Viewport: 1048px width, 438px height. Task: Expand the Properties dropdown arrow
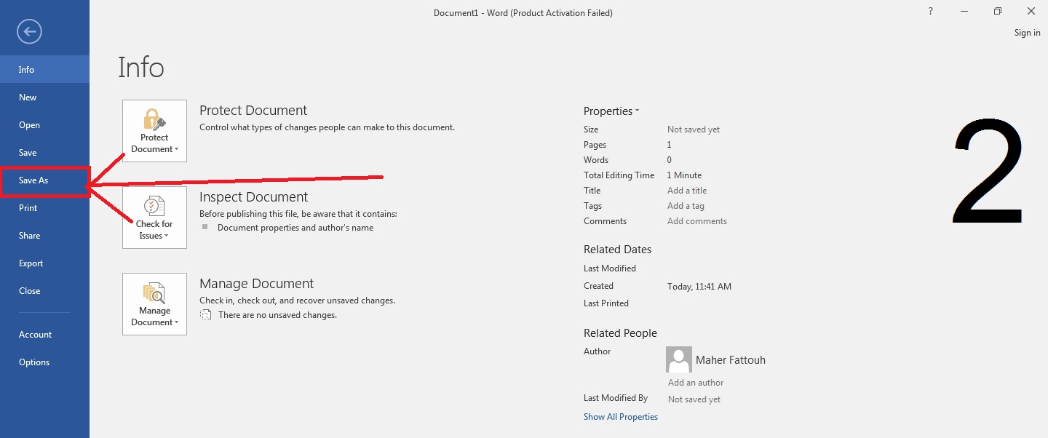[637, 111]
